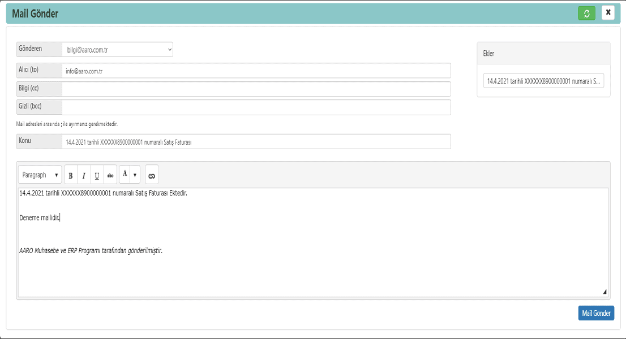Toggle strikethrough formatting

110,176
